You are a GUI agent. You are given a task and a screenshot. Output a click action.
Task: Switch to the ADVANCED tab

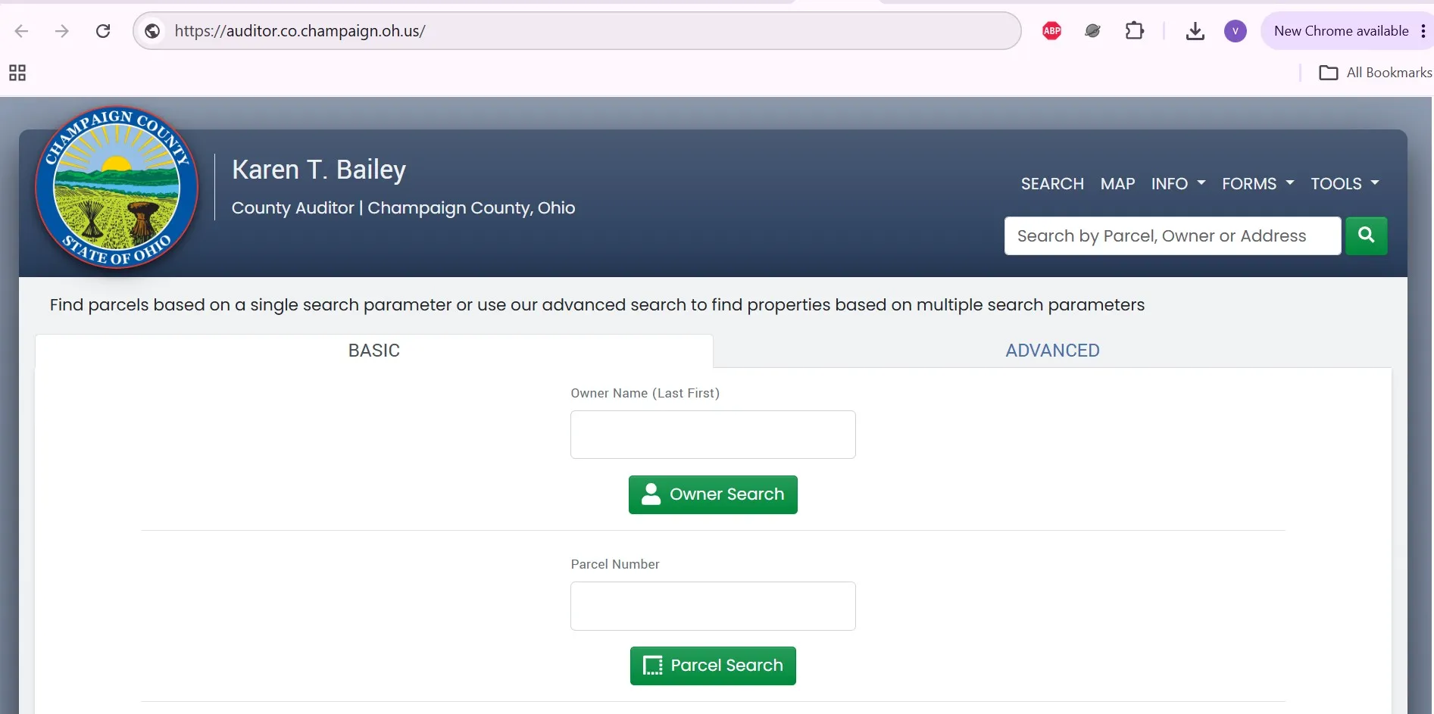coord(1052,351)
